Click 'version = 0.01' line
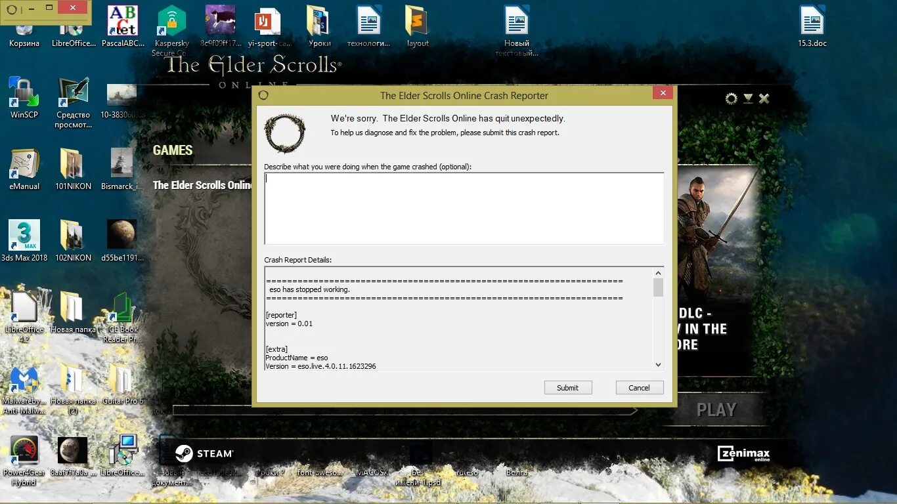897x504 pixels. click(x=289, y=324)
